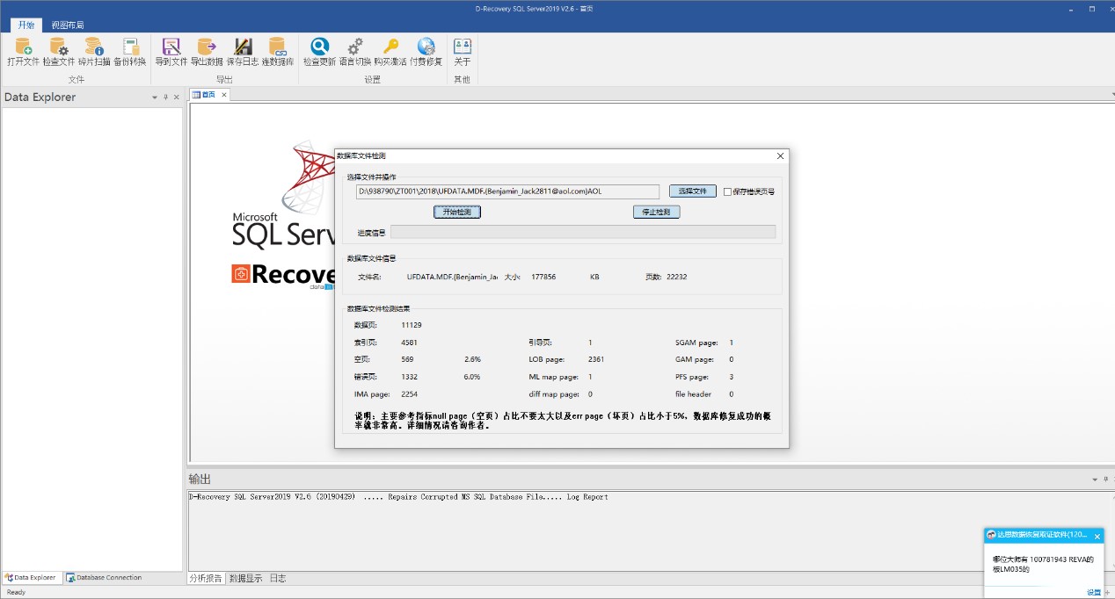Screen dimensions: 1115x599
Task: Switch to the Data Explorer bottom tab
Action: pyautogui.click(x=31, y=578)
